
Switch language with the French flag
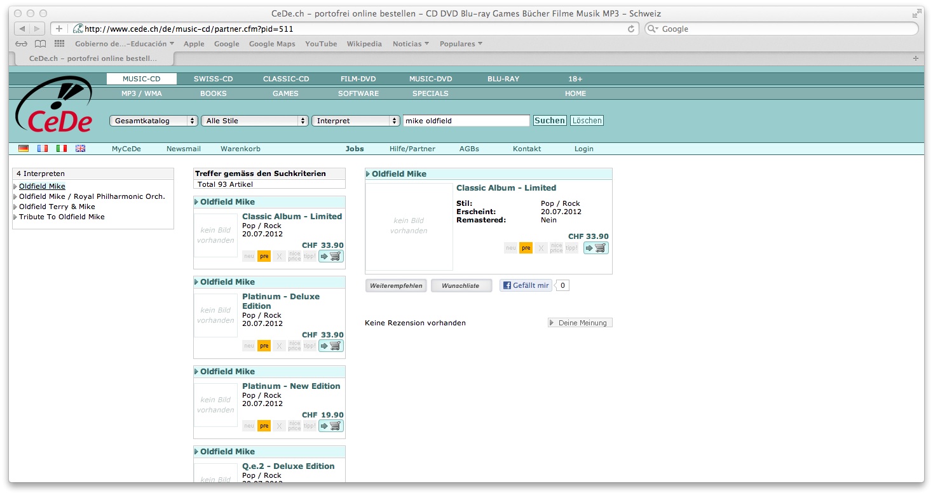pyautogui.click(x=43, y=149)
